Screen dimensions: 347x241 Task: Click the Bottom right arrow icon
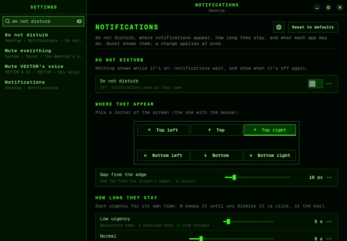click(x=251, y=155)
